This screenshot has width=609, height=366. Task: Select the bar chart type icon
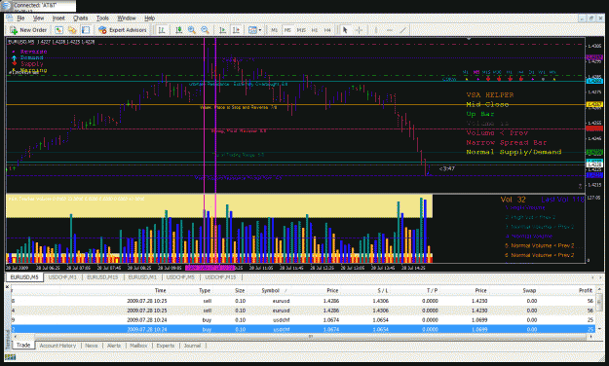click(x=162, y=30)
